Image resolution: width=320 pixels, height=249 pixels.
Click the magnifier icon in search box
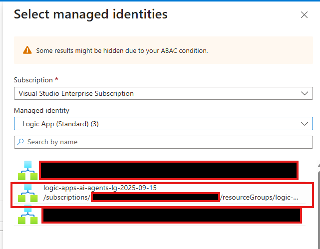coord(20,142)
